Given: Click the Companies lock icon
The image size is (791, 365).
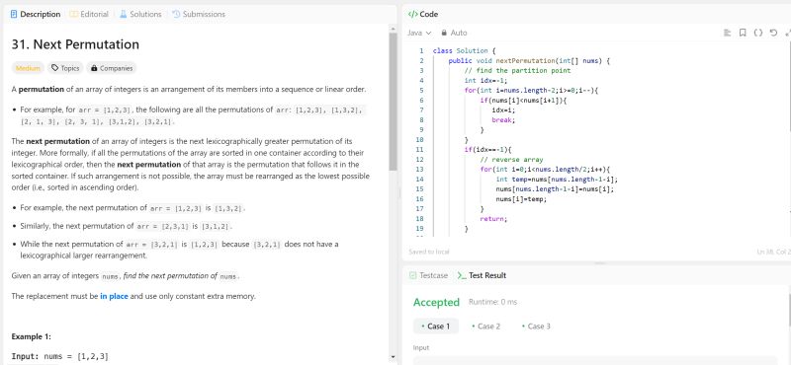Looking at the screenshot, I should 94,68.
